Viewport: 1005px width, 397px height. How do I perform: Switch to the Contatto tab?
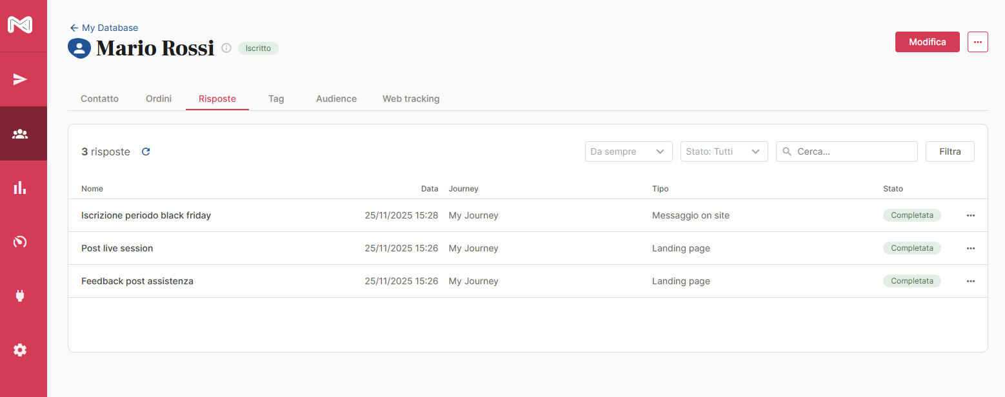click(x=99, y=99)
